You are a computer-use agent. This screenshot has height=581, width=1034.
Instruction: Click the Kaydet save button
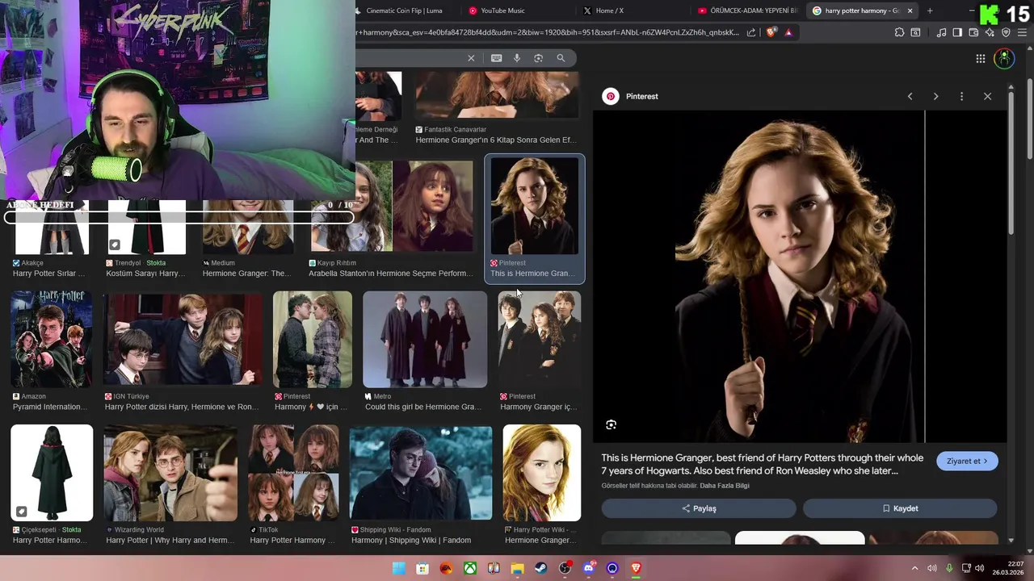[900, 508]
